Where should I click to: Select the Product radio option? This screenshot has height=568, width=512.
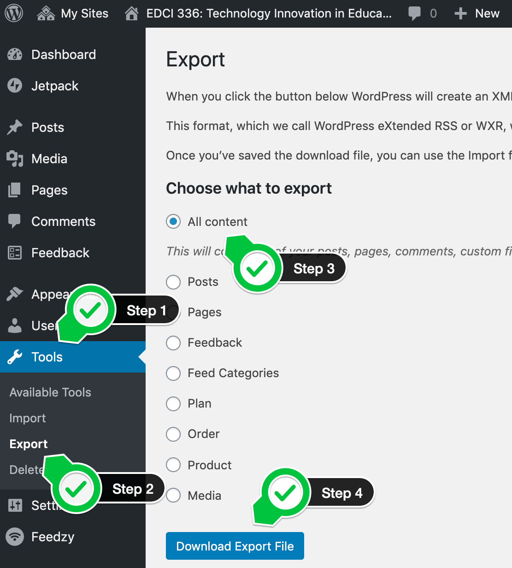click(173, 465)
